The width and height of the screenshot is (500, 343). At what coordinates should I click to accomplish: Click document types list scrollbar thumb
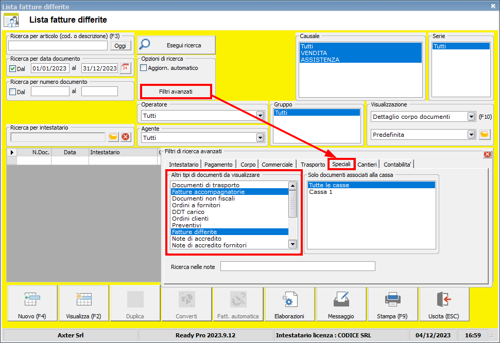point(292,204)
